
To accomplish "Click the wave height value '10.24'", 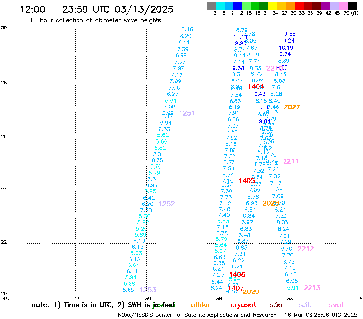I will 287,41.
